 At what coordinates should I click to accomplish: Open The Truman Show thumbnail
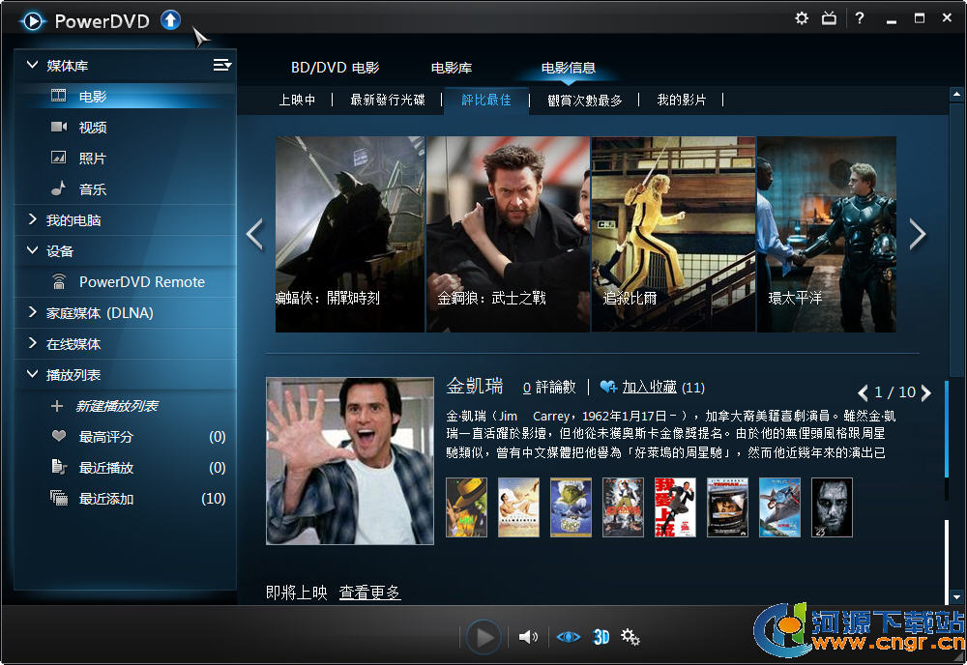click(x=728, y=507)
